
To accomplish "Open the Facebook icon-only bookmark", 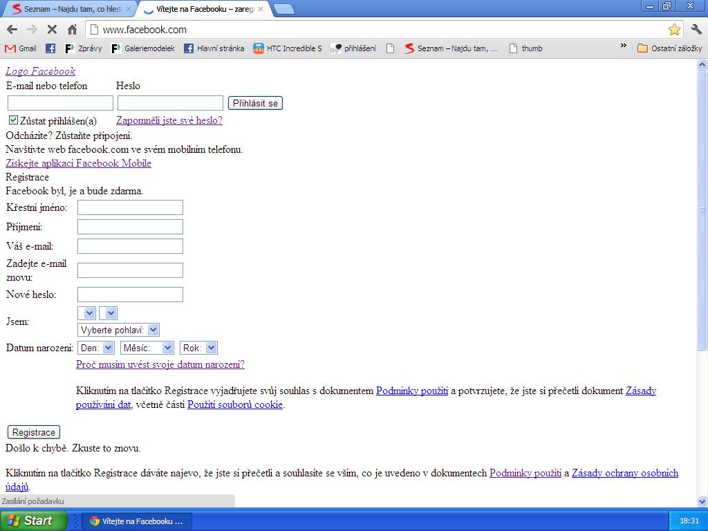I will click(50, 48).
